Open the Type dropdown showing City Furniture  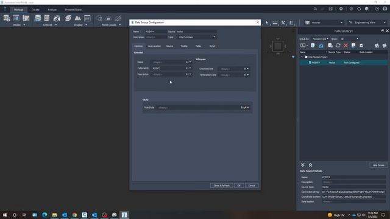coord(196,37)
